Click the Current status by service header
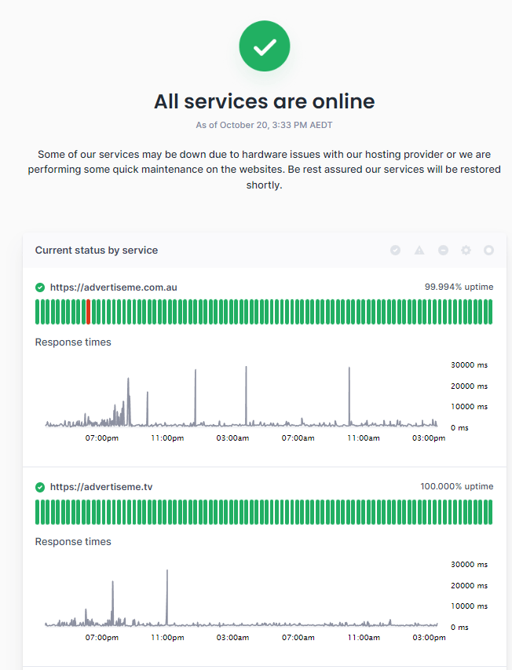512x670 pixels. point(97,250)
